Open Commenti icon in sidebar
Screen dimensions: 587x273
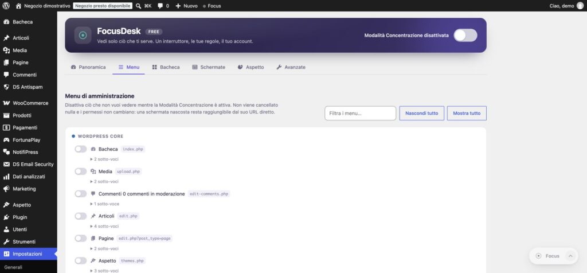pyautogui.click(x=6, y=75)
